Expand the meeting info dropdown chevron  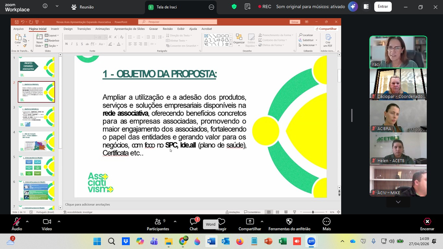click(x=57, y=6)
